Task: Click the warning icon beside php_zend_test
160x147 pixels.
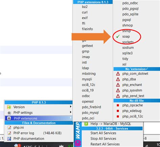Action: 118,96
